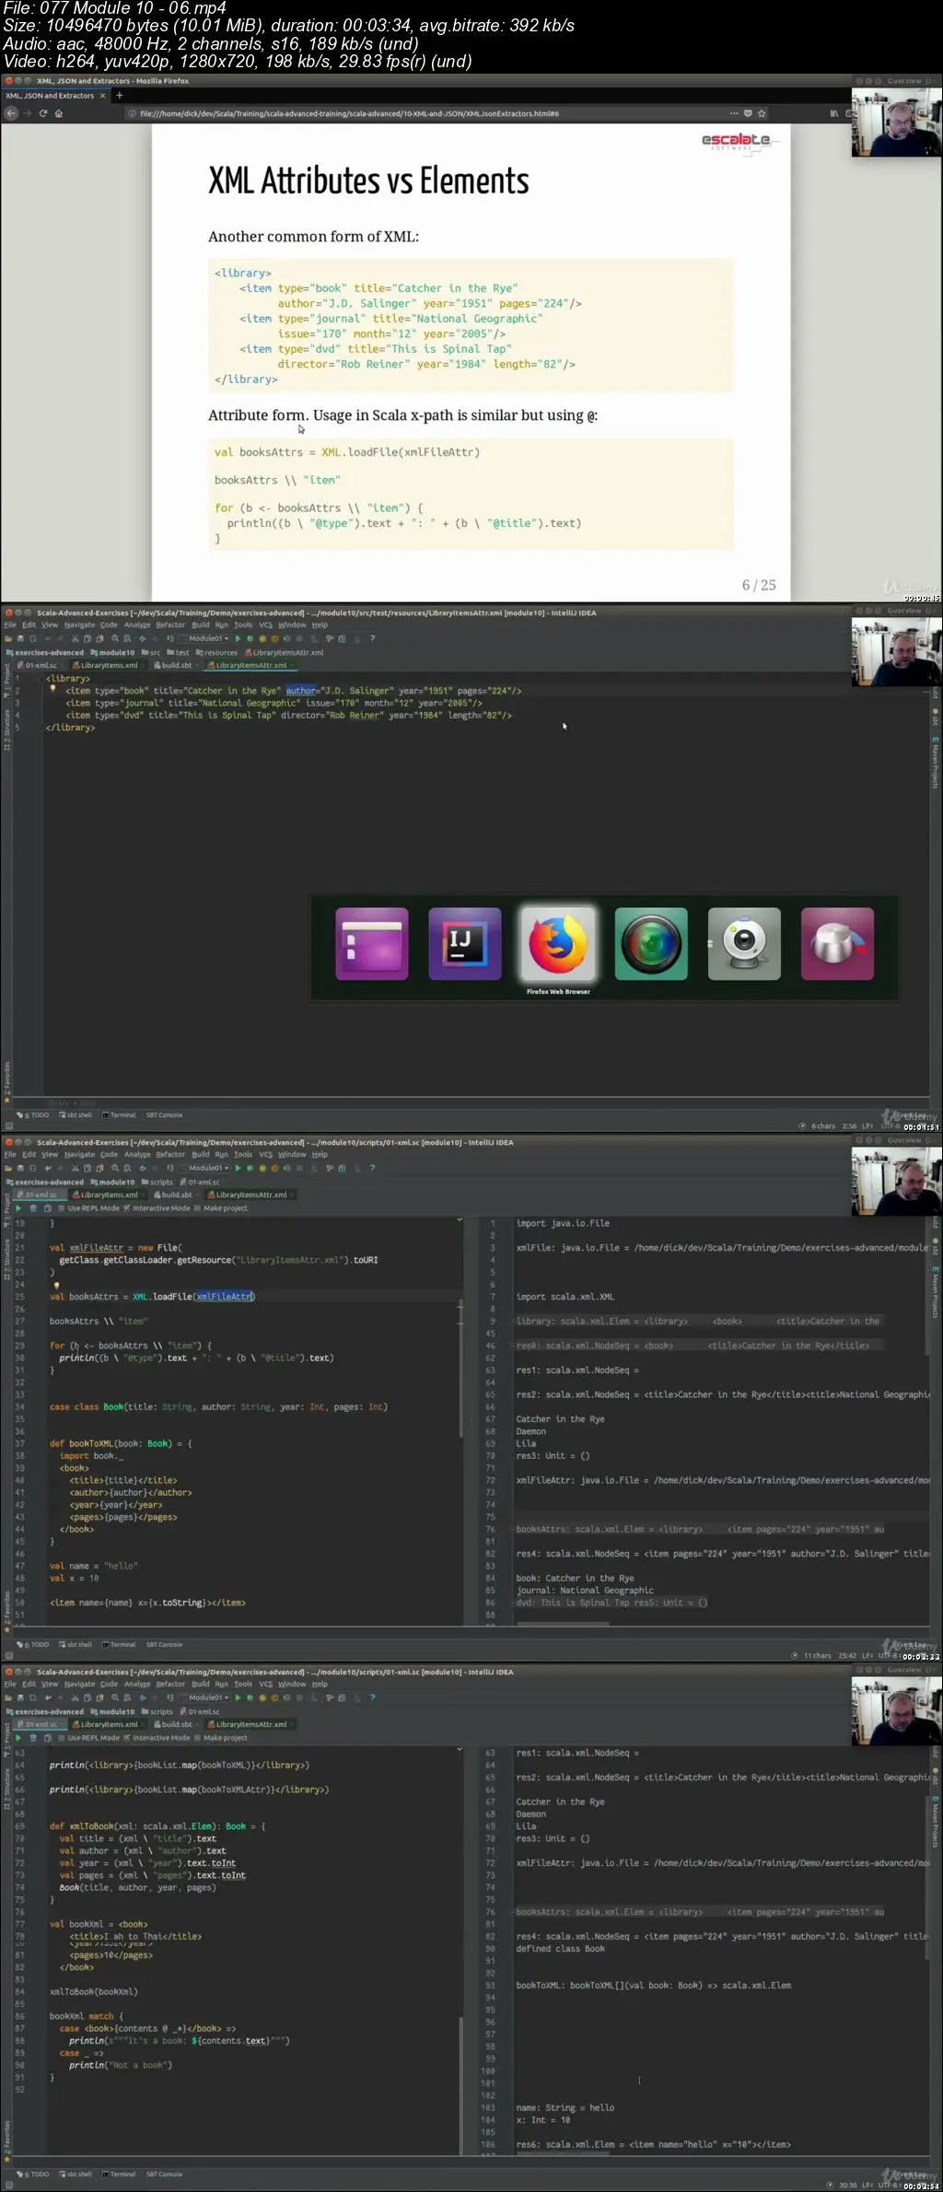Open Maven Projects side panel in LibraryItemsAttr.xml window
Viewport: 943px width, 2192px height.
(x=935, y=763)
